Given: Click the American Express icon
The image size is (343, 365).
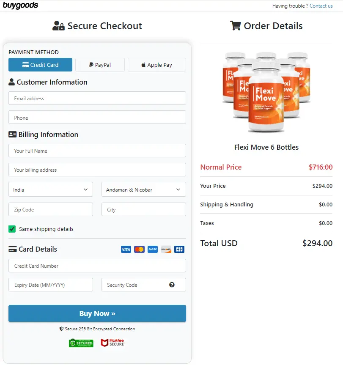Looking at the screenshot, I should [152, 250].
